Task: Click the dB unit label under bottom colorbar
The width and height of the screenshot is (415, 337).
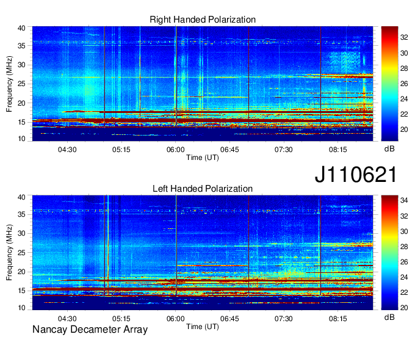Action: [389, 317]
